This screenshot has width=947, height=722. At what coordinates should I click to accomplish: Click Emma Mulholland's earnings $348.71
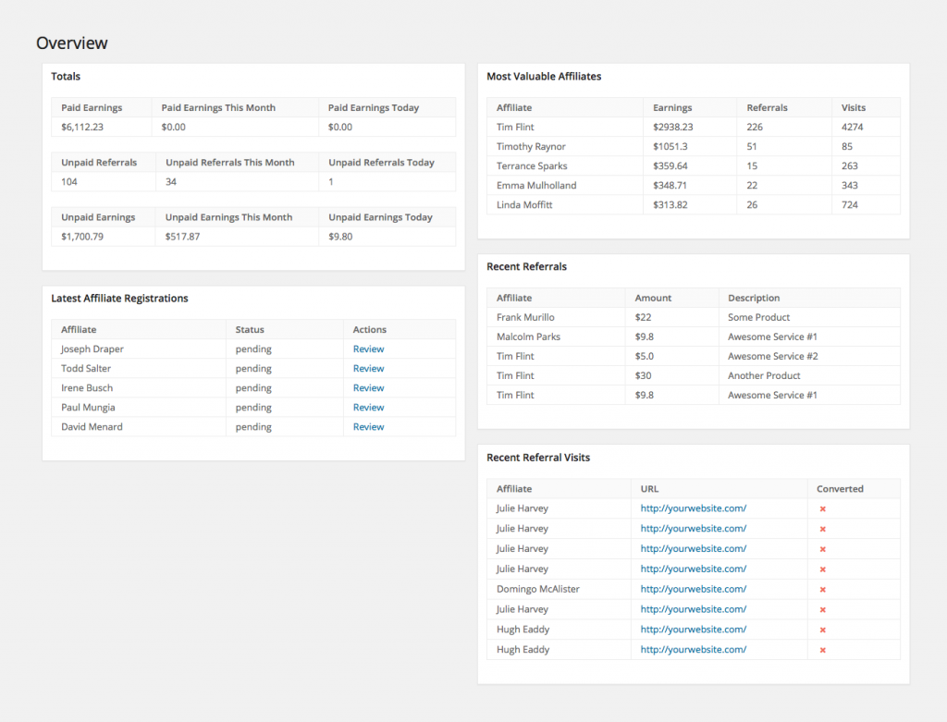tap(670, 185)
